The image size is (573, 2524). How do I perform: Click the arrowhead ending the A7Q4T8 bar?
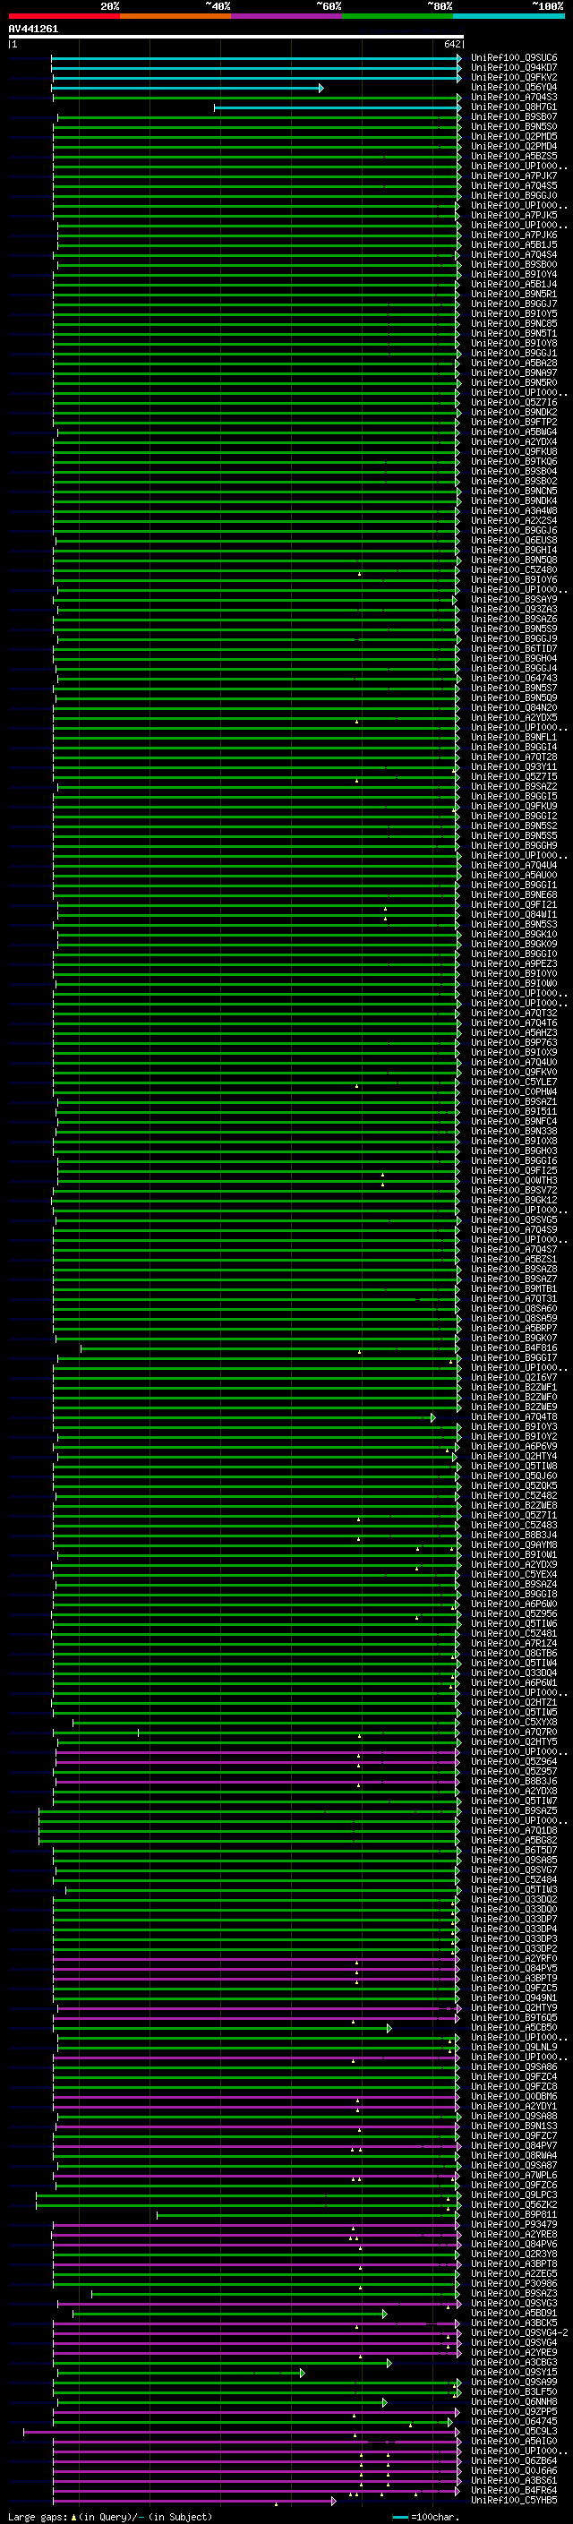433,1417
